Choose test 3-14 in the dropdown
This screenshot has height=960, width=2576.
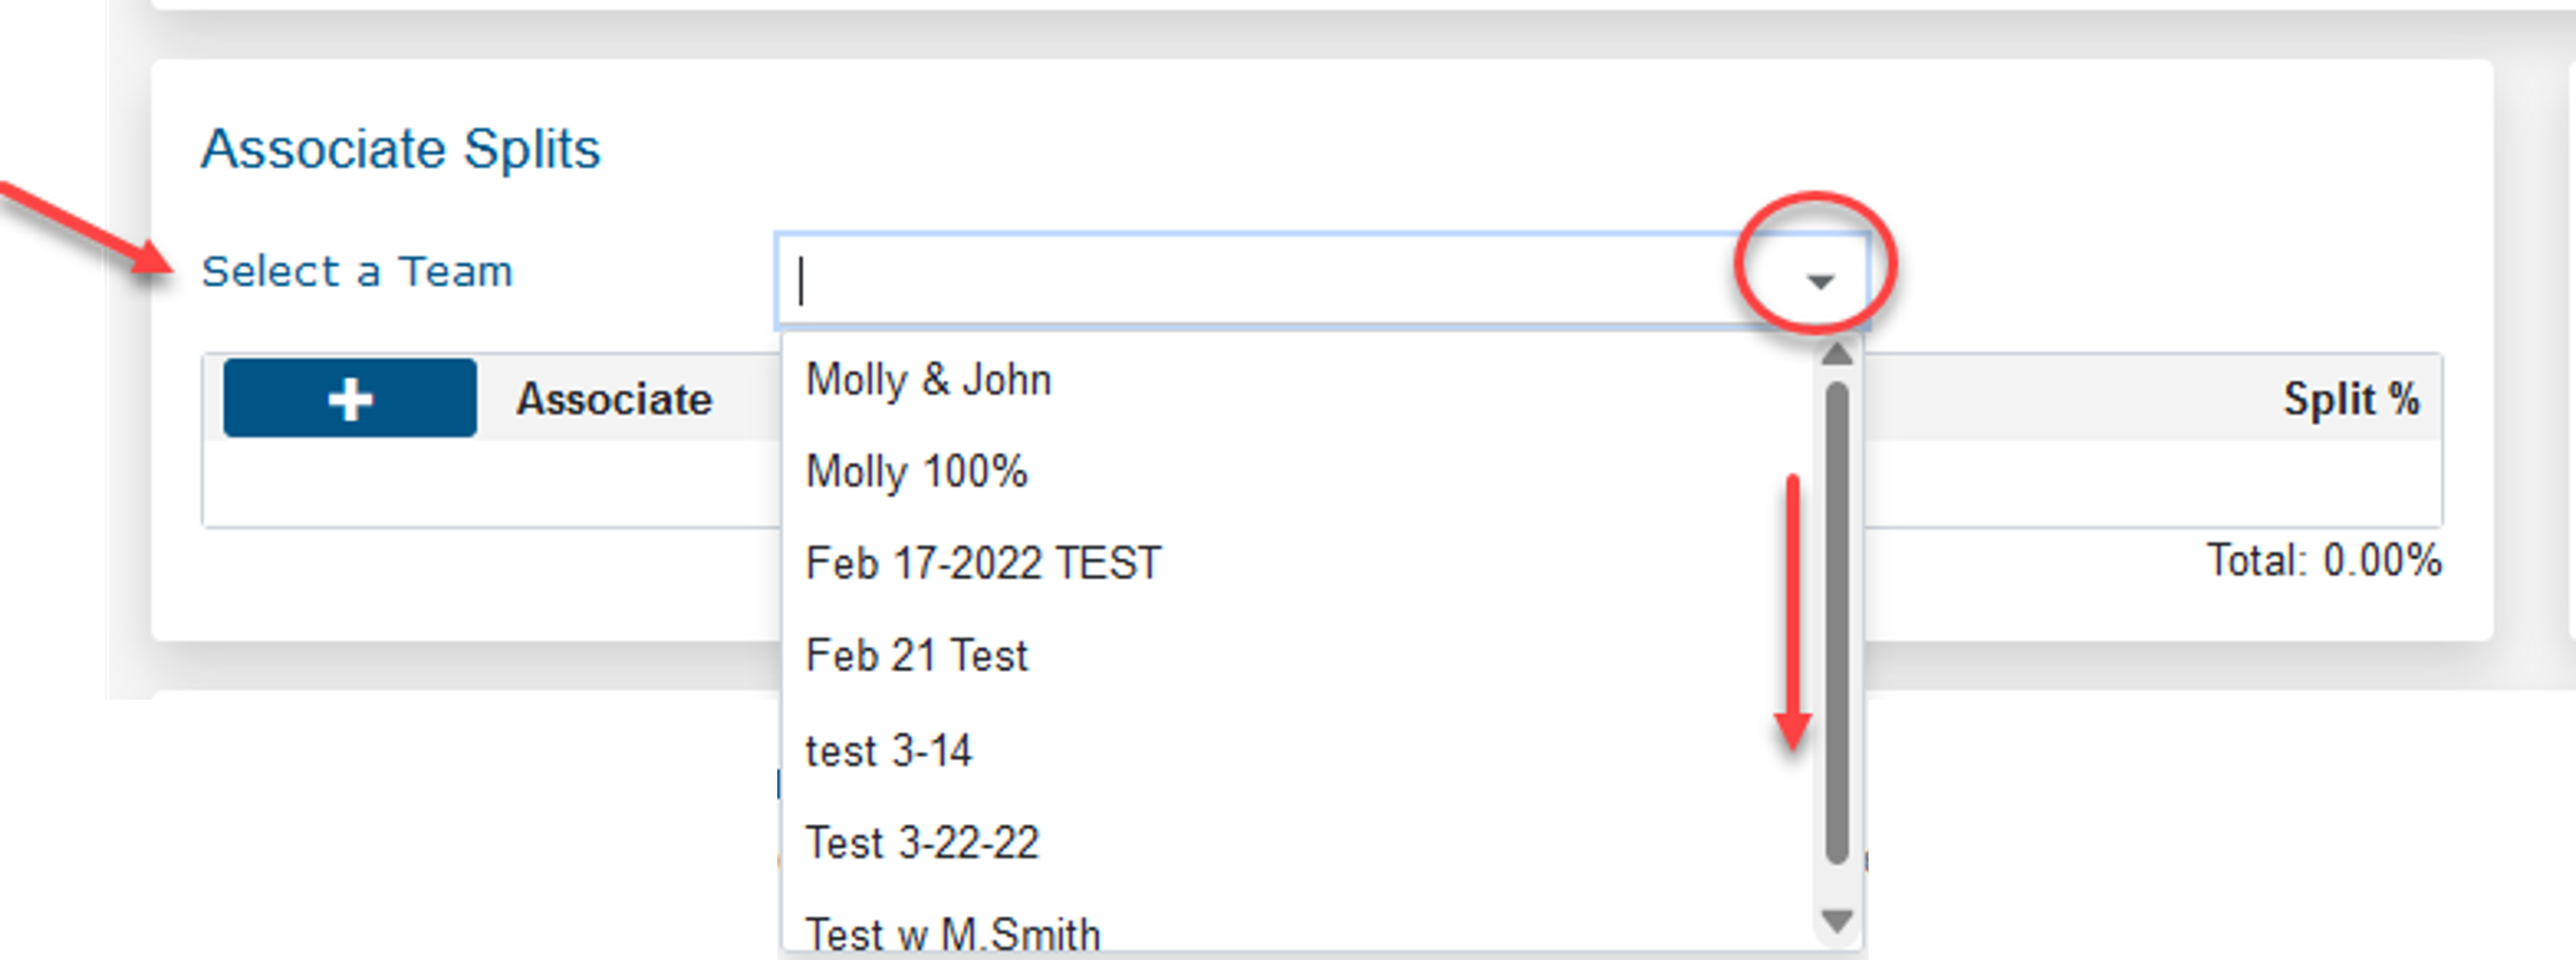888,751
